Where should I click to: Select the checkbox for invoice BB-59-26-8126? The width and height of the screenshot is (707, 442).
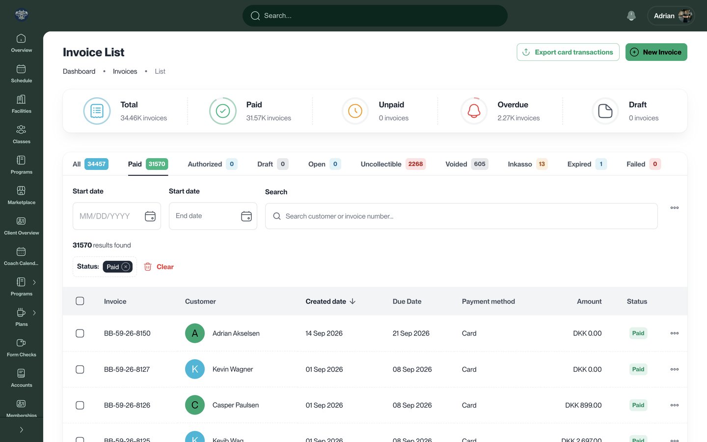(80, 405)
